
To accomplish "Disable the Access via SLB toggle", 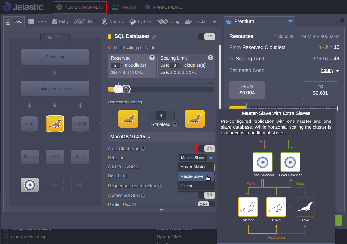I will click(x=207, y=195).
